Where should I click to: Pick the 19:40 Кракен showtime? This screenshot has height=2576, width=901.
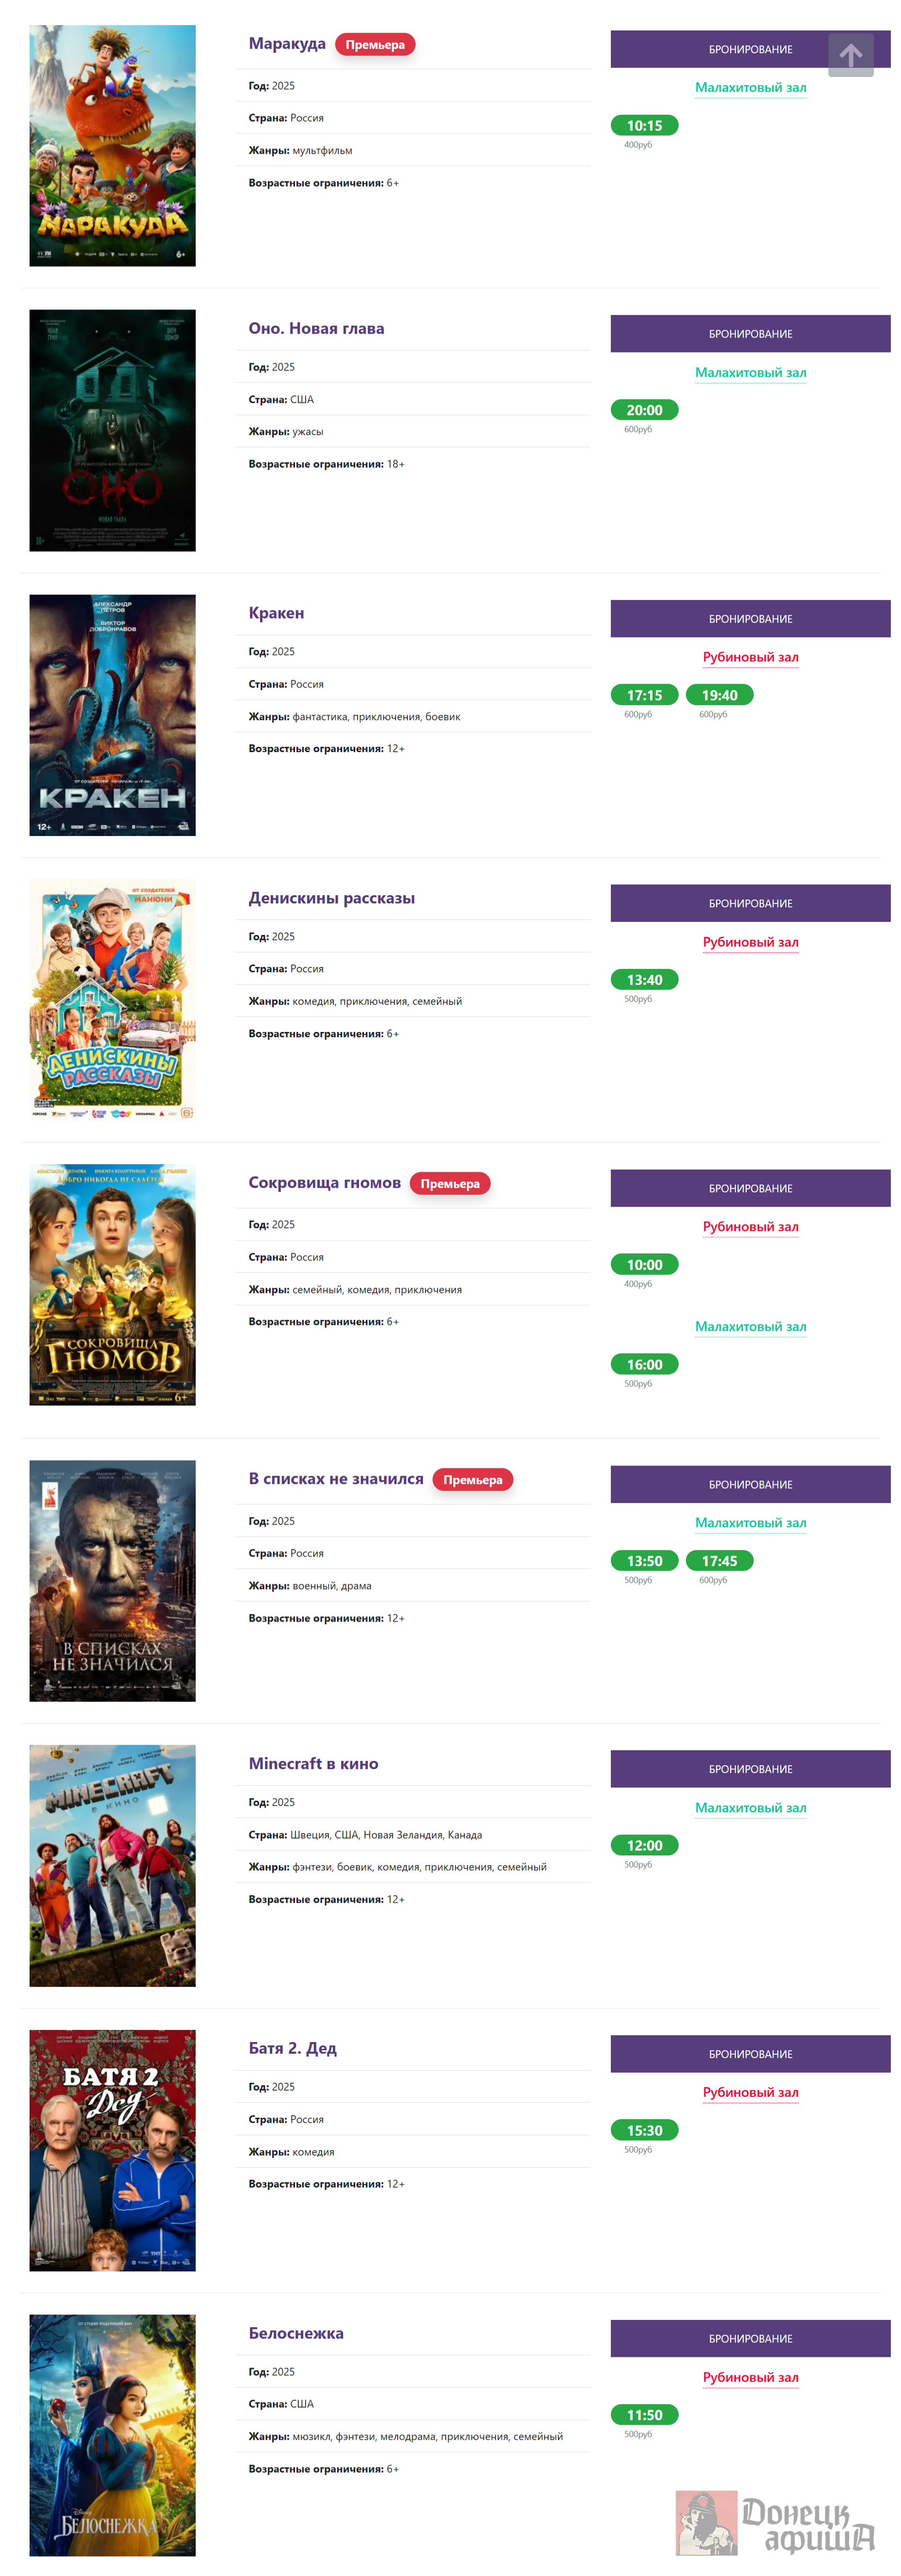pos(719,695)
